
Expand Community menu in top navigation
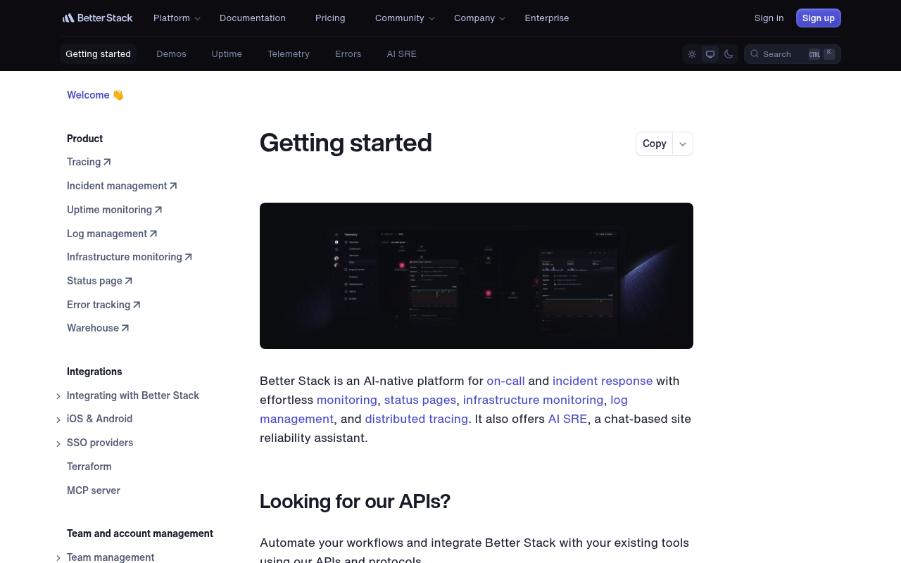405,18
